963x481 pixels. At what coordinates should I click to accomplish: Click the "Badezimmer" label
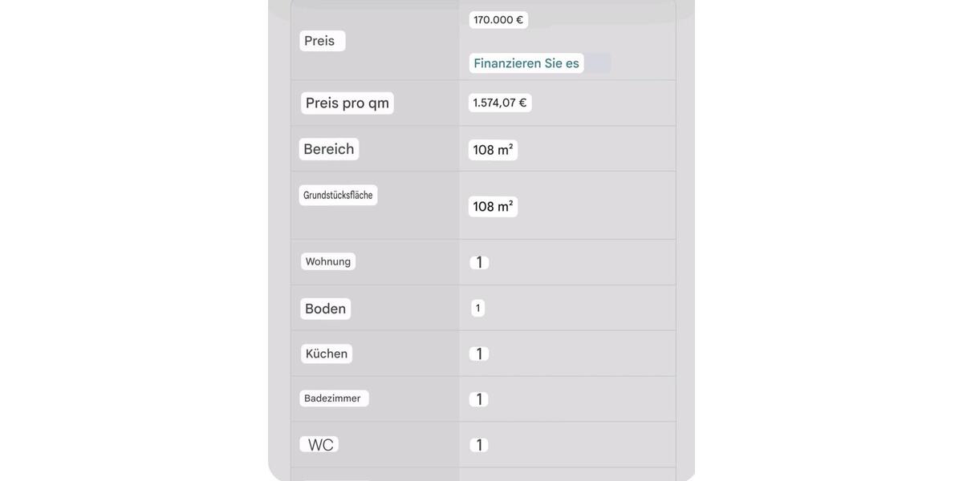tap(333, 398)
